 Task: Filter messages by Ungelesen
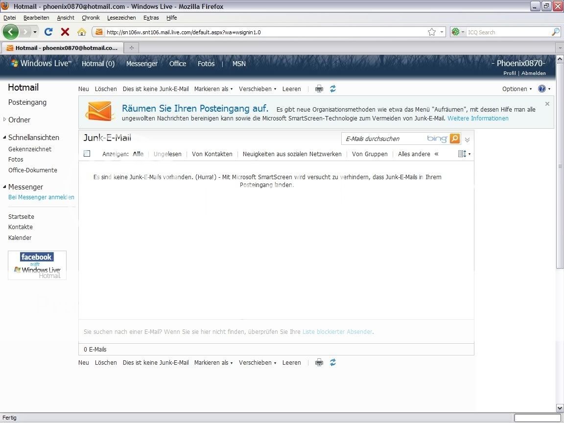tap(167, 154)
